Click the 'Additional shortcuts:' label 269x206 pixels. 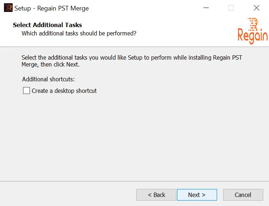(x=48, y=79)
